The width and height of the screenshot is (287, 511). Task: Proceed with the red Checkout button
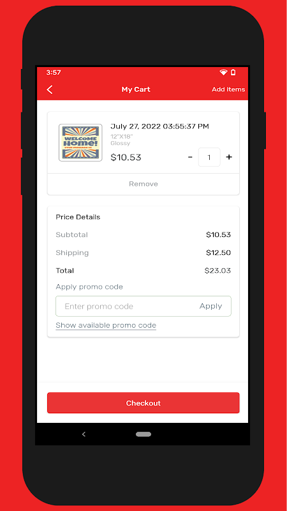click(143, 403)
